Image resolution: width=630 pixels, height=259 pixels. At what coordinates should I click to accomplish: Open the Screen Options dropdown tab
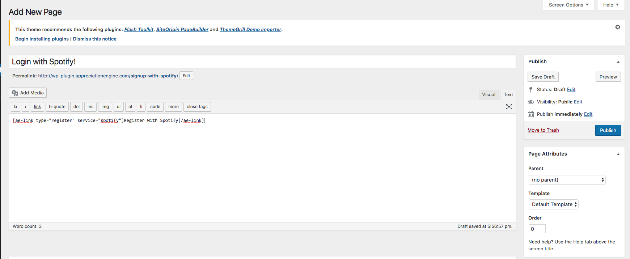tap(569, 5)
